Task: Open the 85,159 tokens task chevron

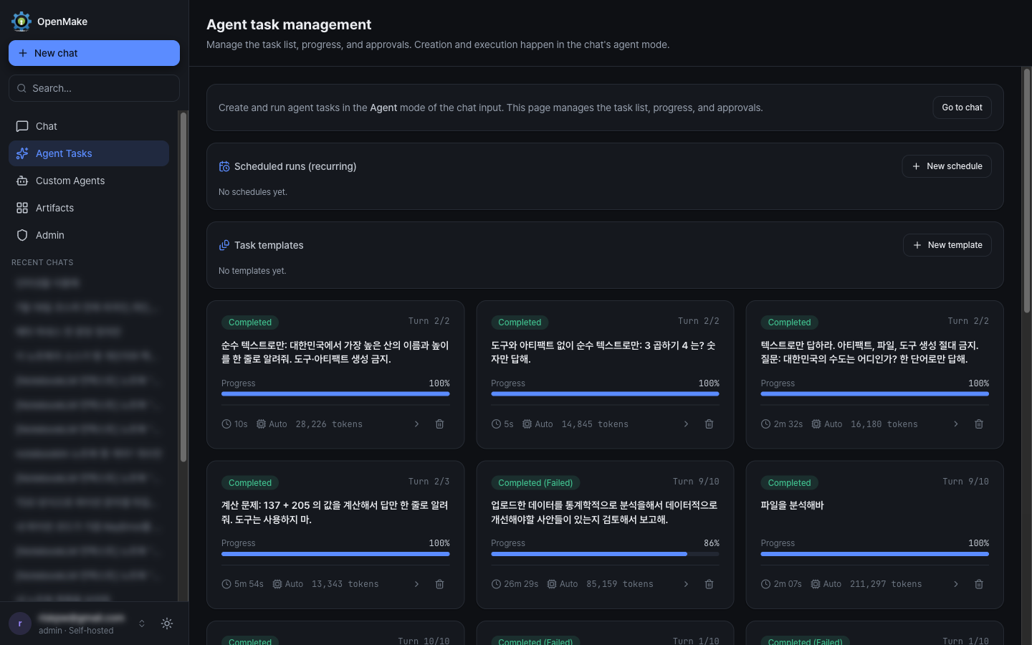Action: tap(686, 584)
